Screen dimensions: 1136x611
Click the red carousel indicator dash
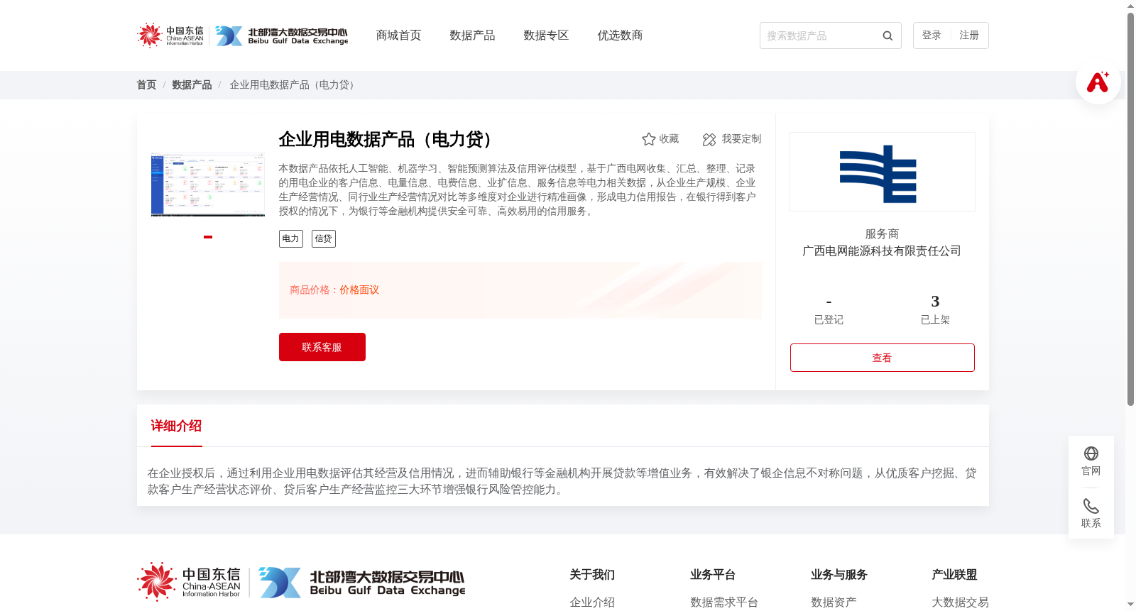tap(208, 237)
